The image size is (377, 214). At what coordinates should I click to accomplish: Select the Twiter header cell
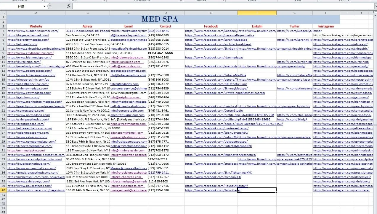click(295, 26)
